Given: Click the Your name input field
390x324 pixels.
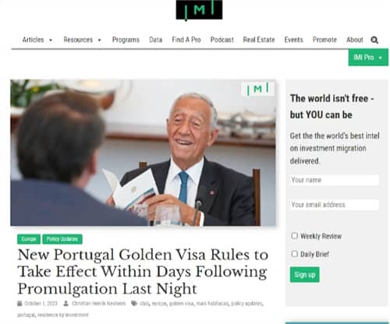Looking at the screenshot, I should (335, 180).
